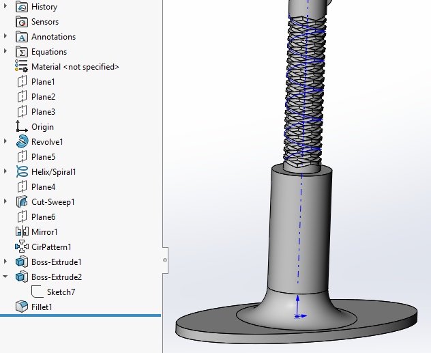431x353 pixels.
Task: Expand the History node
Action: click(x=5, y=7)
